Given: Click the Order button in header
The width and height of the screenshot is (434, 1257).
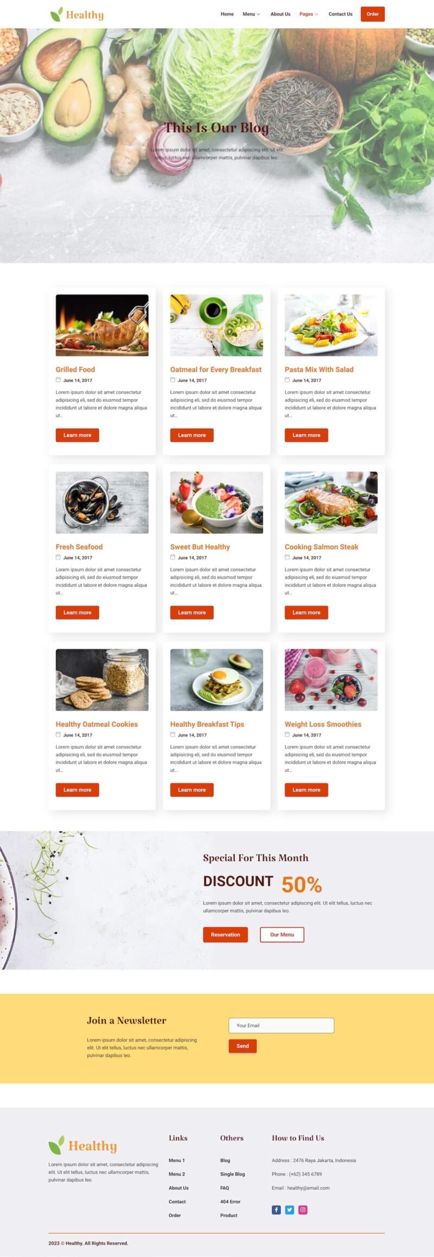Looking at the screenshot, I should tap(373, 14).
